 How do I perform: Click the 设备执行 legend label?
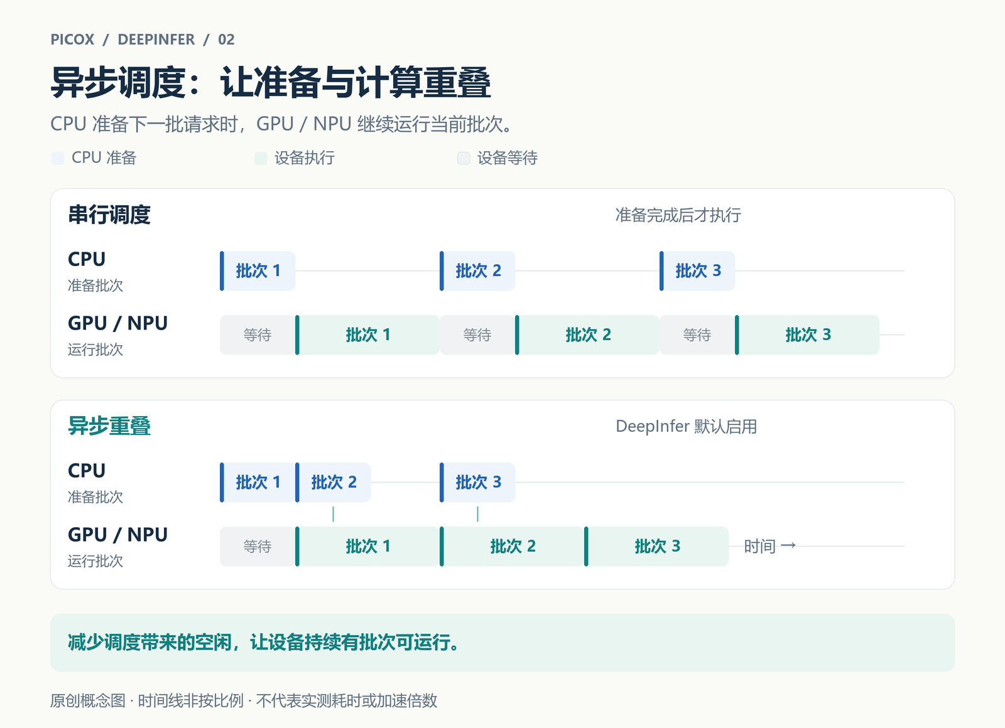point(305,158)
